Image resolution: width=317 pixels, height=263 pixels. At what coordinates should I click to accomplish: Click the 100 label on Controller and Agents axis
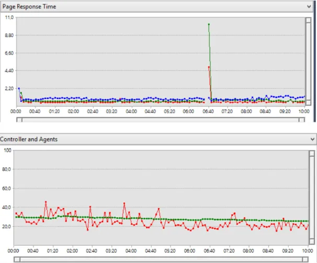coord(7,150)
